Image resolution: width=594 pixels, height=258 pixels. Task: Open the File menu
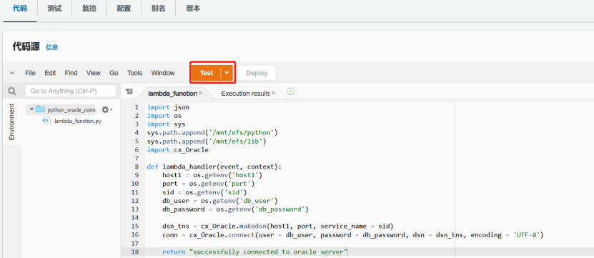(x=30, y=73)
